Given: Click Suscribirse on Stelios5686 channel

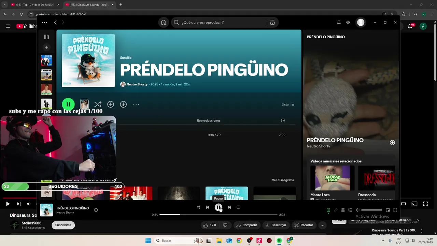Looking at the screenshot, I should pos(63,225).
